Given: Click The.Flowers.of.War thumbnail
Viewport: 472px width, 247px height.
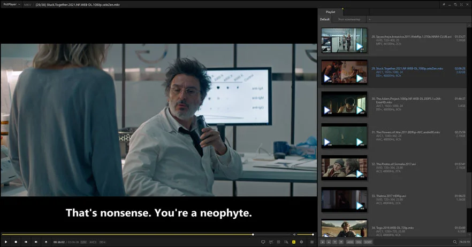Looking at the screenshot, I should pyautogui.click(x=344, y=136).
